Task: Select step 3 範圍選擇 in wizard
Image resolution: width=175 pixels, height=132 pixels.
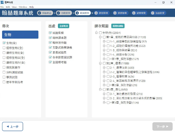Action: (83, 13)
